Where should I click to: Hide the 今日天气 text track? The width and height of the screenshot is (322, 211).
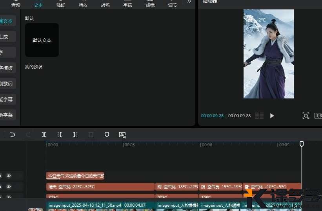(x=9, y=176)
